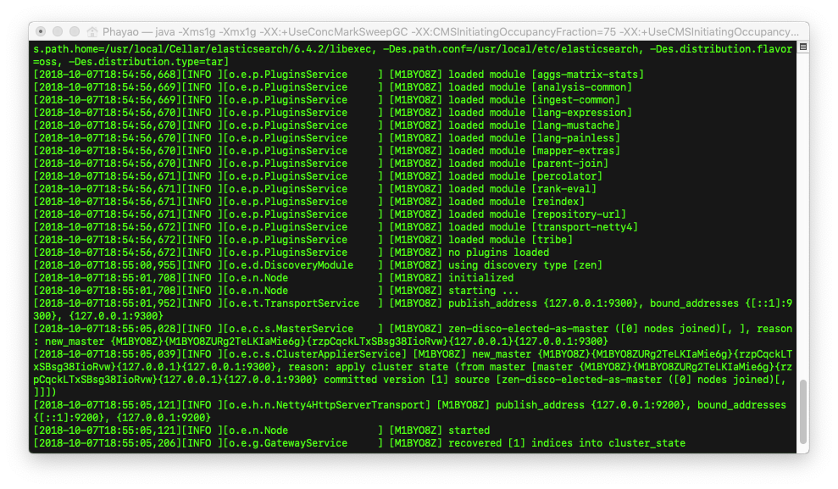Click the split pane icon above the scrollbar
Viewport: 838px width, 489px height.
(x=802, y=47)
